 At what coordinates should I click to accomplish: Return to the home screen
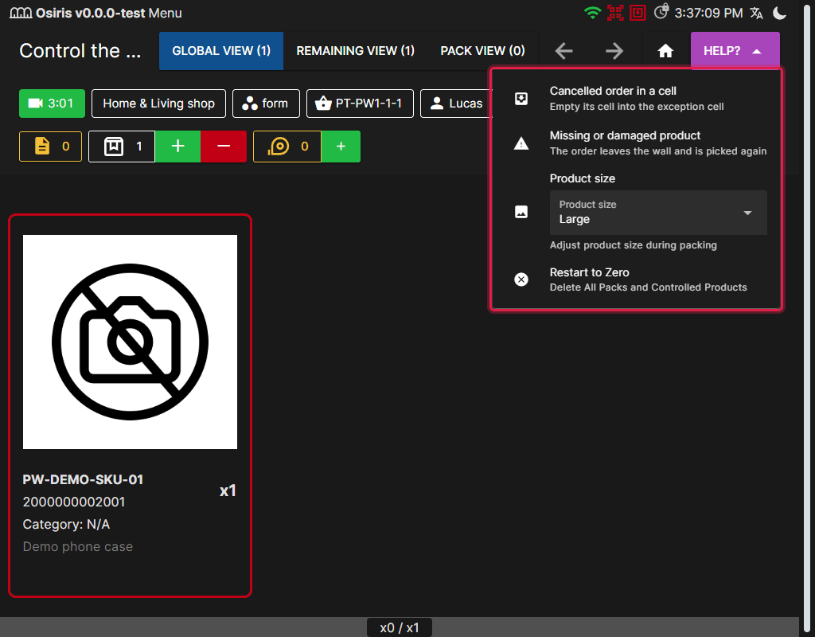point(665,51)
